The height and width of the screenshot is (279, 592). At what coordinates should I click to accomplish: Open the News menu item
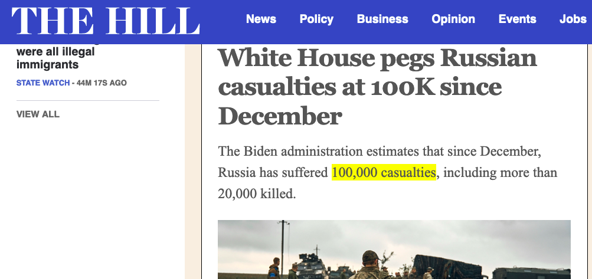(x=261, y=19)
